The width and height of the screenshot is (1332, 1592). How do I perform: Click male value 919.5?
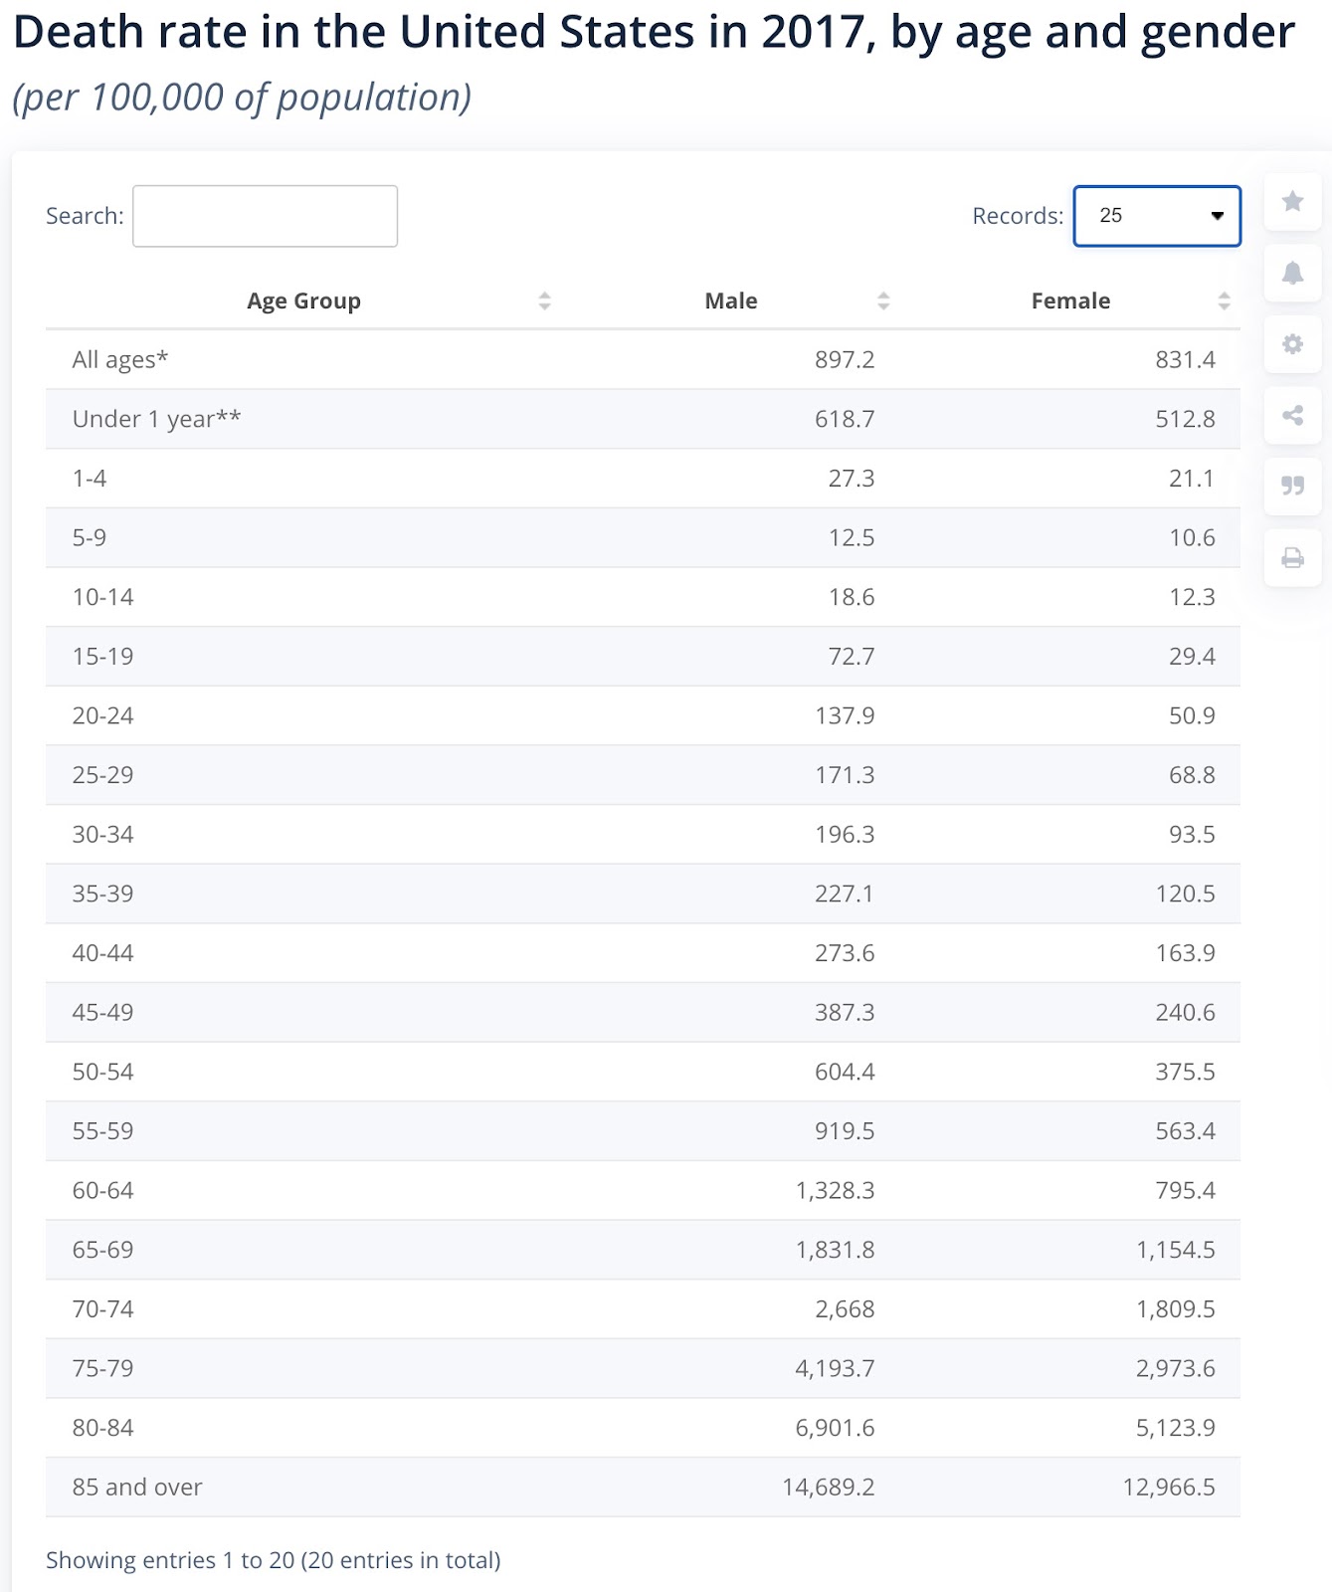click(x=845, y=1131)
